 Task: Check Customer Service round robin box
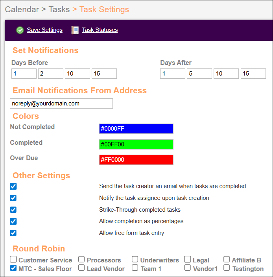click(x=13, y=259)
